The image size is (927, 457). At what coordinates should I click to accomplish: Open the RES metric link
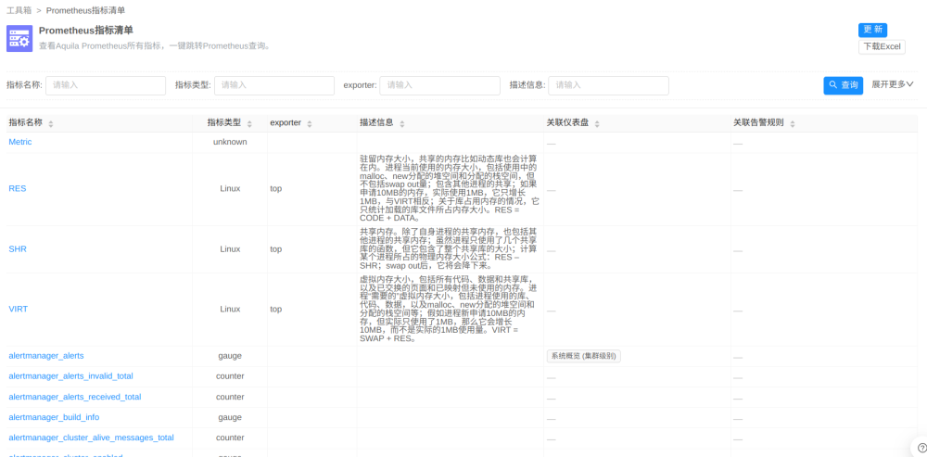(17, 188)
